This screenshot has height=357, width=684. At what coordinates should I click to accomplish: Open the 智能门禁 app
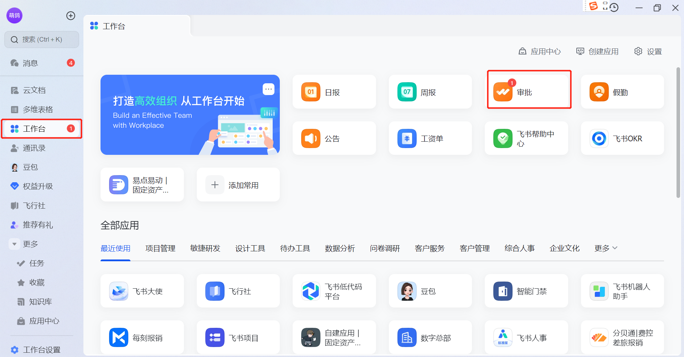526,291
